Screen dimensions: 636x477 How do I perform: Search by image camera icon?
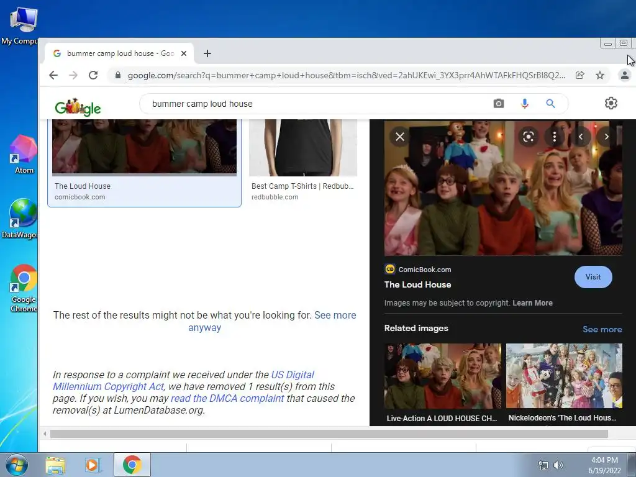[x=499, y=104]
